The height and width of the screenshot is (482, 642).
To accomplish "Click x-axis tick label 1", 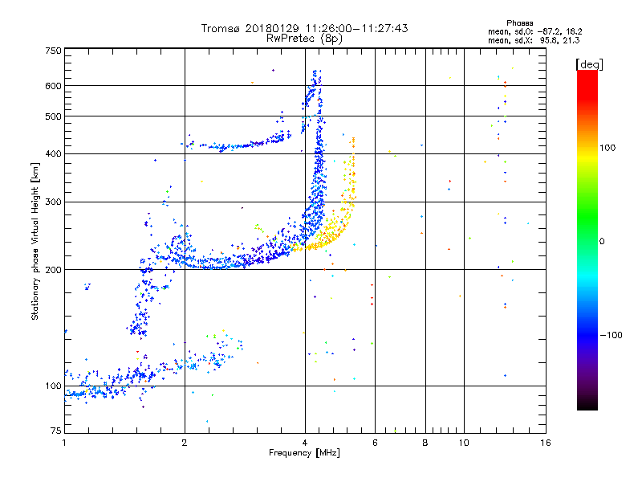I will pos(64,443).
